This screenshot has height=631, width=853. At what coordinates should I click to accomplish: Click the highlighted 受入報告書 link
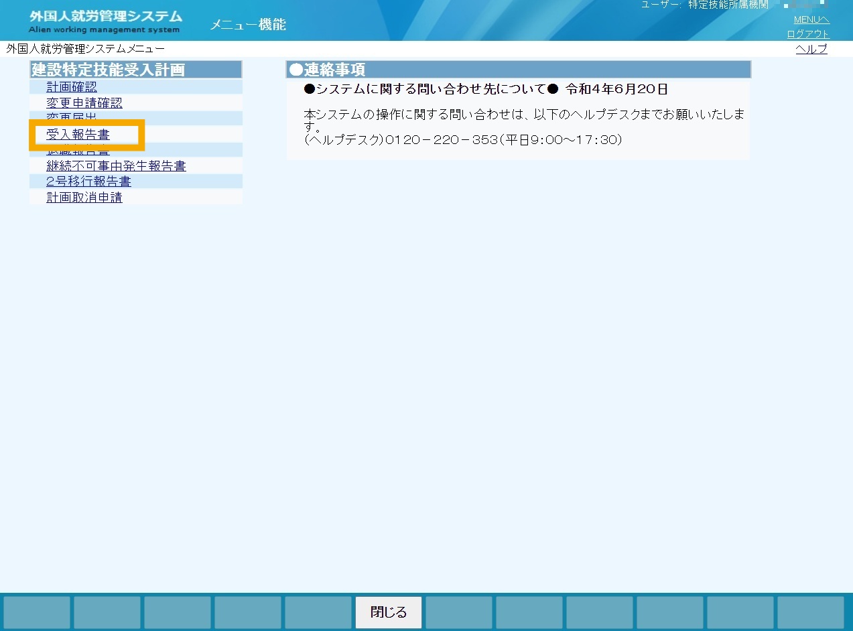78,135
